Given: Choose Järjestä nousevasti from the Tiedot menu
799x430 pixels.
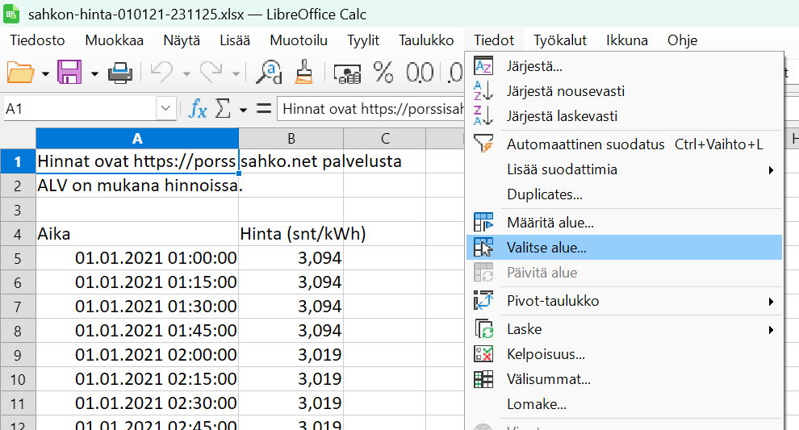Looking at the screenshot, I should [565, 91].
